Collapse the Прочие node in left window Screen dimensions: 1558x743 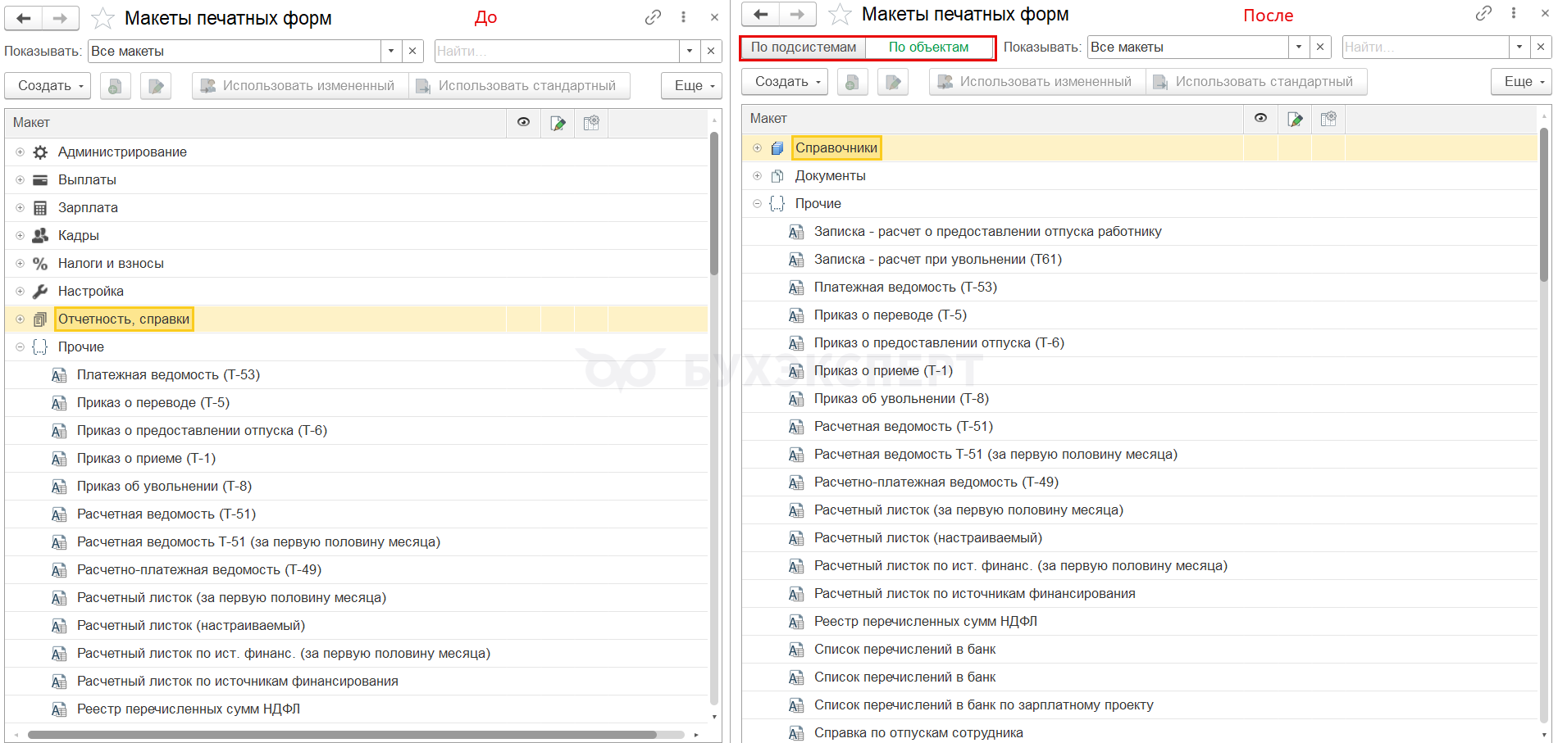(20, 347)
